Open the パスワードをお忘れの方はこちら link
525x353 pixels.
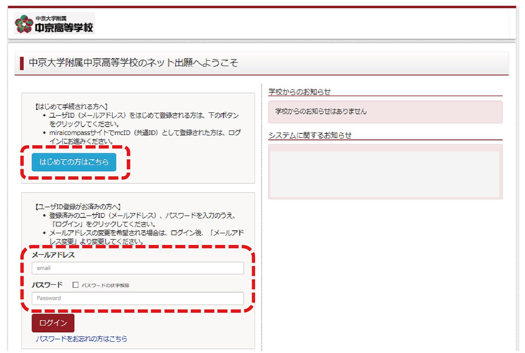tap(82, 339)
